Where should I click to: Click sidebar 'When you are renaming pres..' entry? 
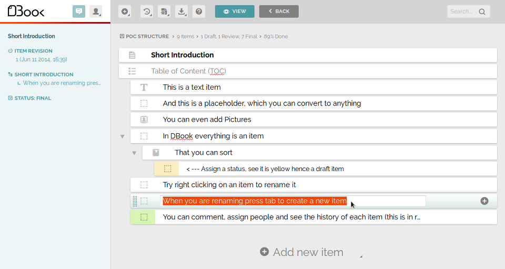point(62,83)
